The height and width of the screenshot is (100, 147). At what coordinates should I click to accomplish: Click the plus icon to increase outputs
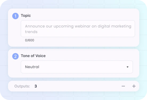[x=134, y=86]
